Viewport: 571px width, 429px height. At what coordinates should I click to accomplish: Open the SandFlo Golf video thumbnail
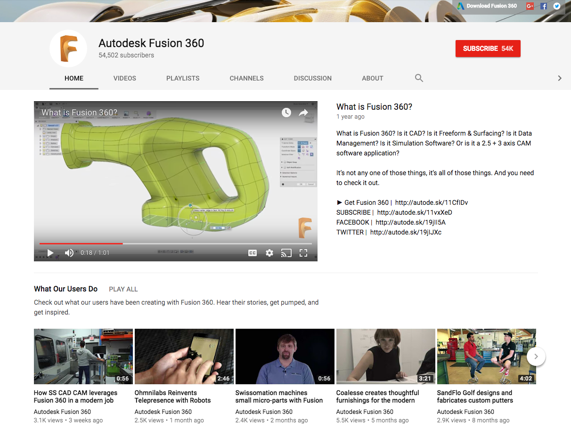(487, 356)
